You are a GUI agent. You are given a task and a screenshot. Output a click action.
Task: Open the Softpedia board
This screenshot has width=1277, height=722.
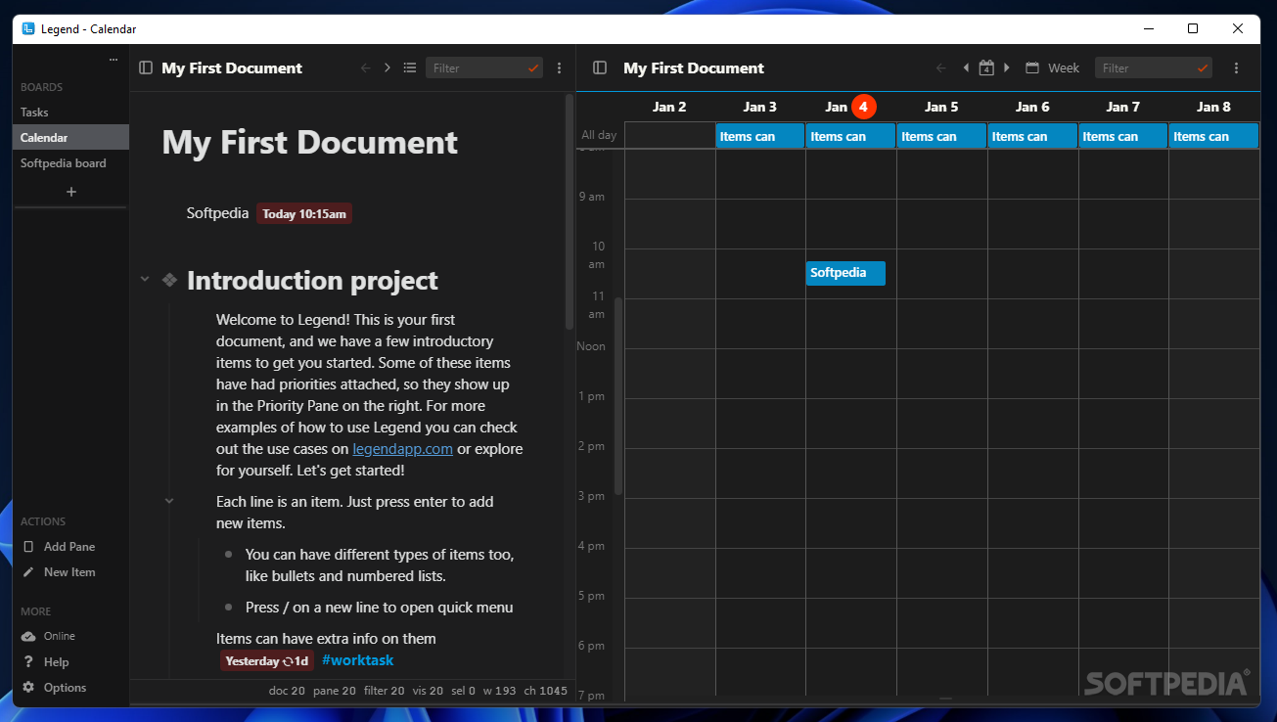pyautogui.click(x=70, y=163)
